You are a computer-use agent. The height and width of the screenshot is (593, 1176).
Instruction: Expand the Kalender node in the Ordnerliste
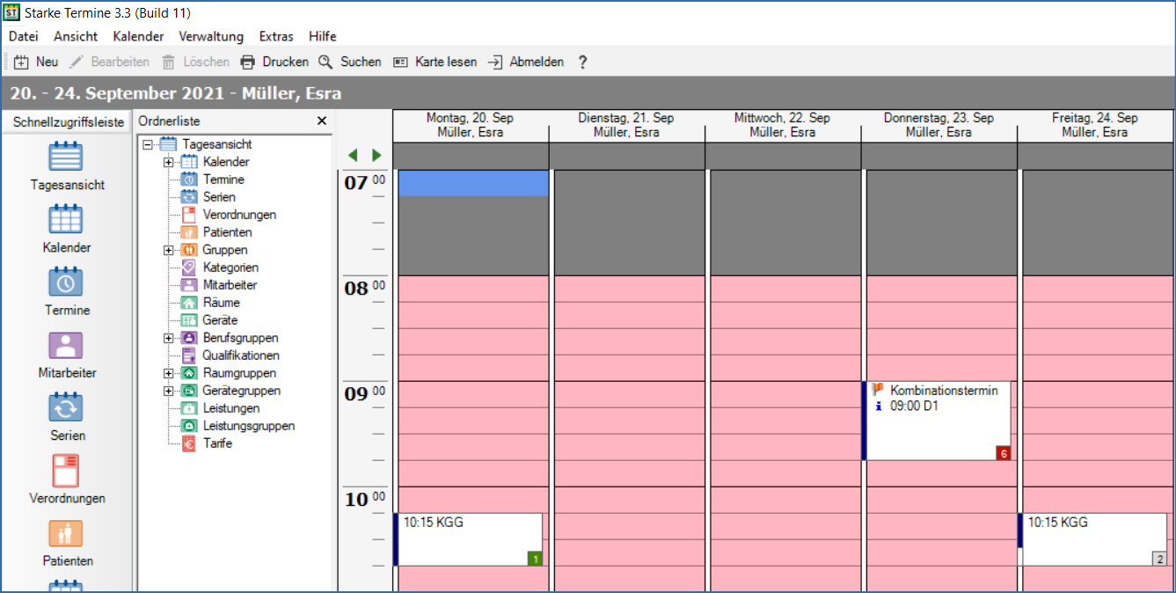[x=167, y=162]
